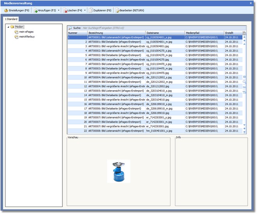Image resolution: width=257 pixels, height=214 pixels.
Task: Click Bearbeiten (RETURN) to edit entry
Action: coord(131,11)
